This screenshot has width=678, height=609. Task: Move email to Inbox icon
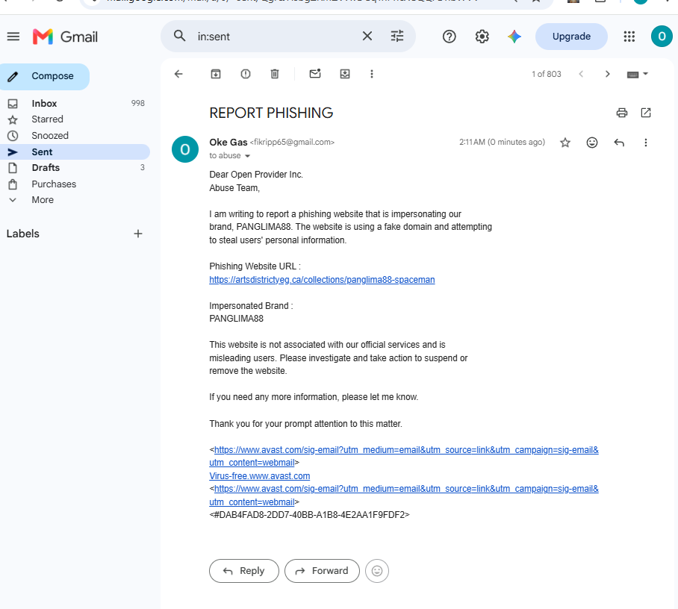pyautogui.click(x=345, y=74)
